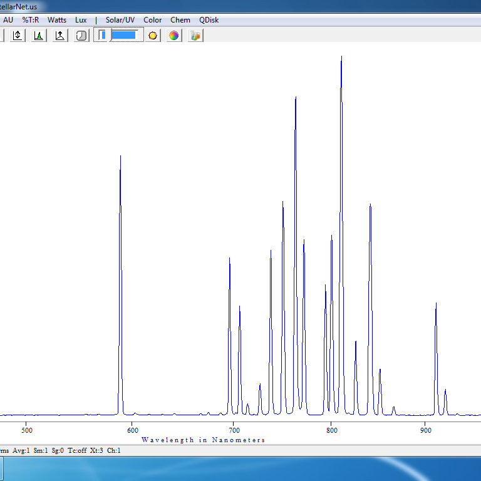
Task: Open the Color menu
Action: (152, 20)
